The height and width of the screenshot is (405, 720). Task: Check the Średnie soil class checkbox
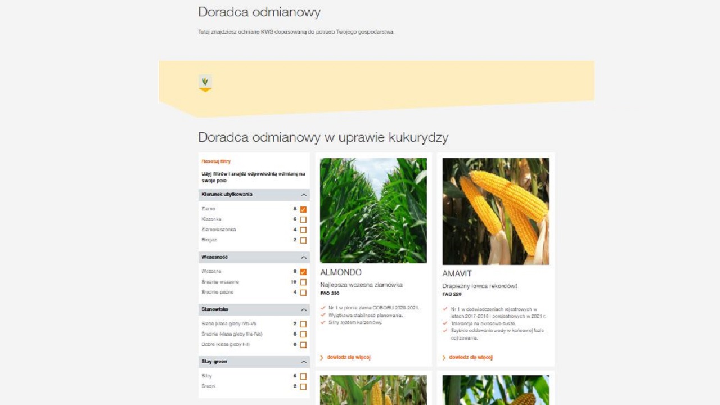point(303,334)
